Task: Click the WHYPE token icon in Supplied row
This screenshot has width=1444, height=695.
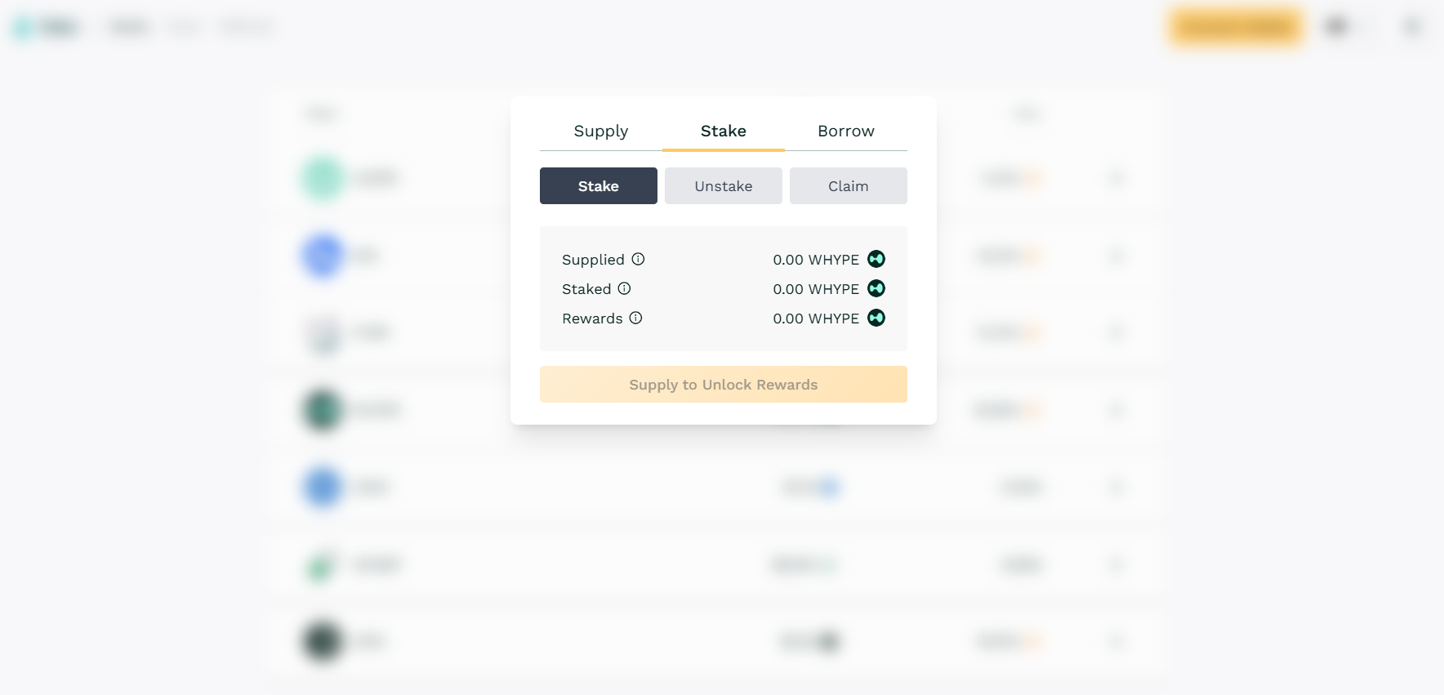Action: click(x=876, y=259)
